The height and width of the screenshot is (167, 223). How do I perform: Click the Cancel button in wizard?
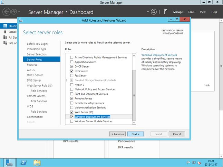(x=177, y=134)
